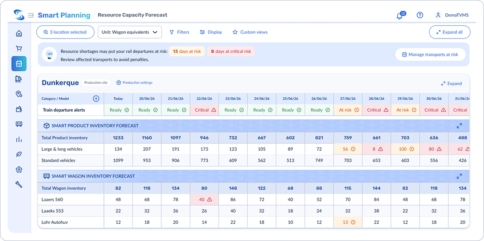Open the wagon sidebar icon
484x241 pixels.
click(19, 124)
